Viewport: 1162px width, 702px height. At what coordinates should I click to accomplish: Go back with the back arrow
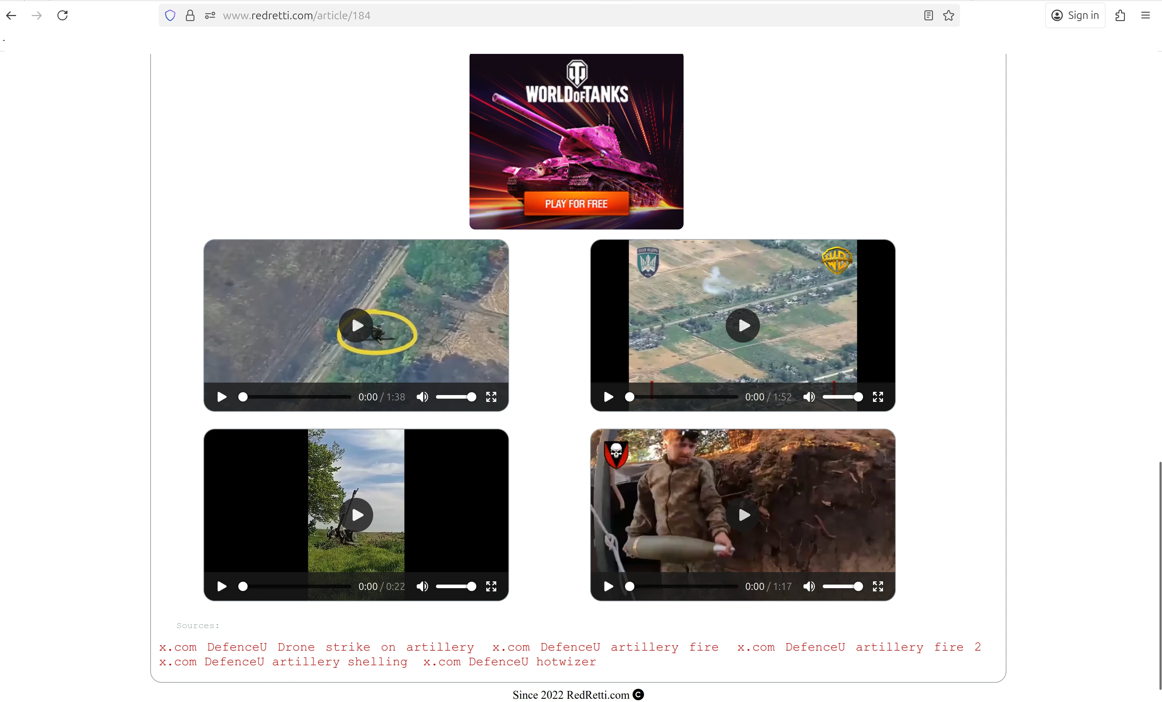[x=11, y=16]
